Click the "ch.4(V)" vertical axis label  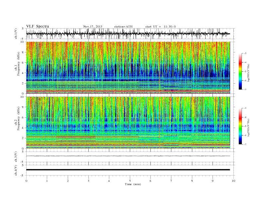click(16, 170)
